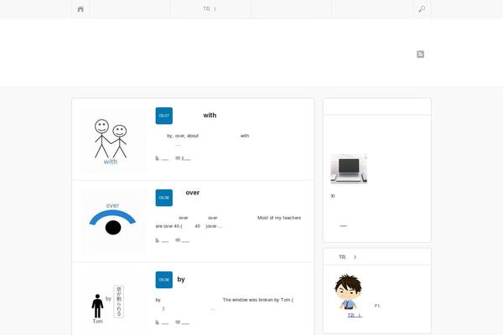Open comments icon link under 'by' post
Viewport: 503px width, 335px height.
(x=183, y=322)
